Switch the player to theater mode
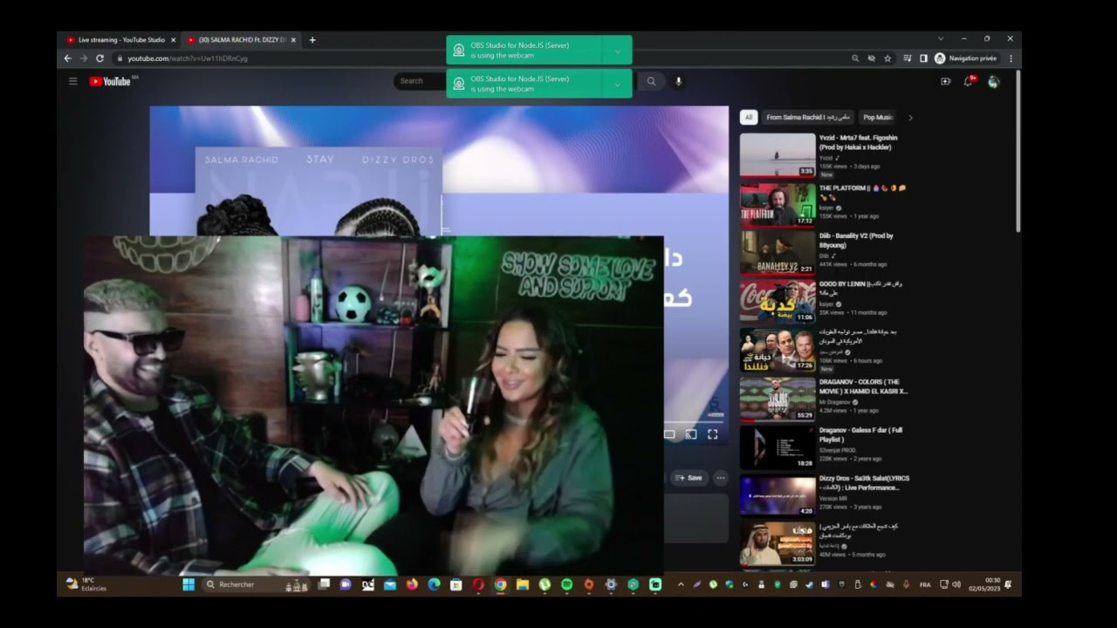The width and height of the screenshot is (1117, 628). tap(669, 433)
